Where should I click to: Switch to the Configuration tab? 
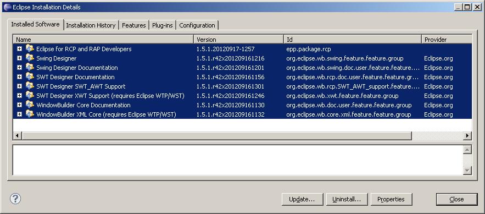point(197,25)
